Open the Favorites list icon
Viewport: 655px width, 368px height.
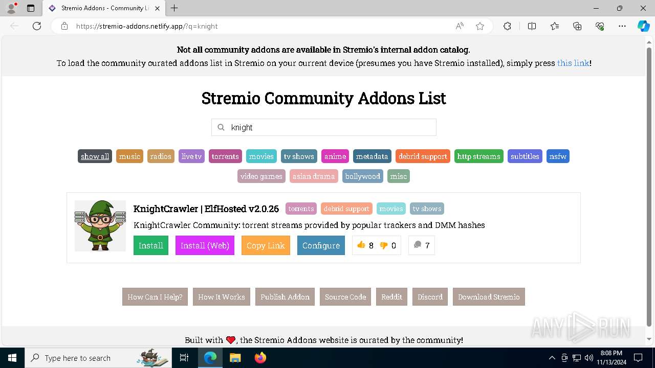coord(555,26)
